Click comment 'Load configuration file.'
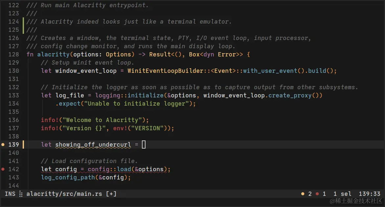385x207 pixels. (x=89, y=161)
